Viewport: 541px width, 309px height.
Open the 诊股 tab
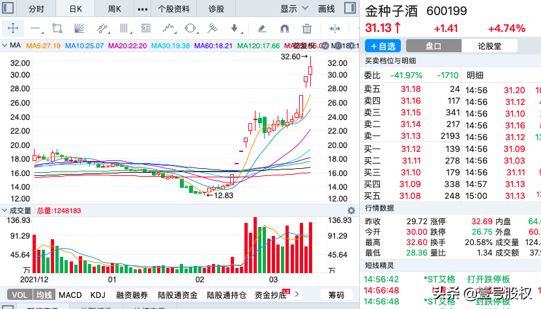(x=216, y=9)
